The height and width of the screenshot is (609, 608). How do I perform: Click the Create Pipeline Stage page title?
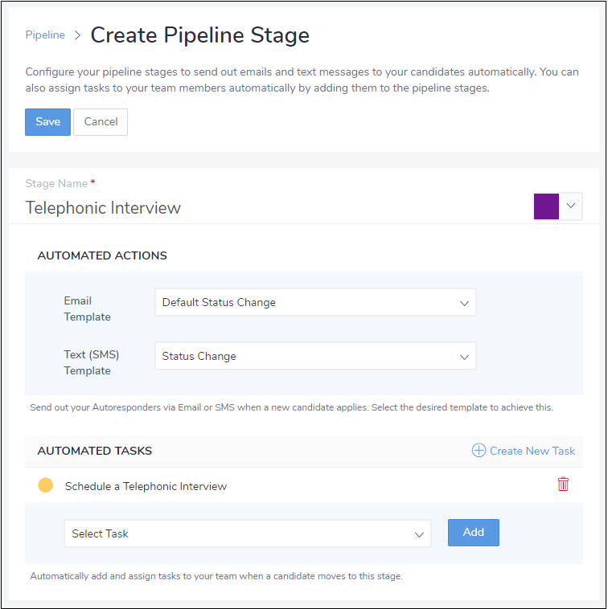199,35
